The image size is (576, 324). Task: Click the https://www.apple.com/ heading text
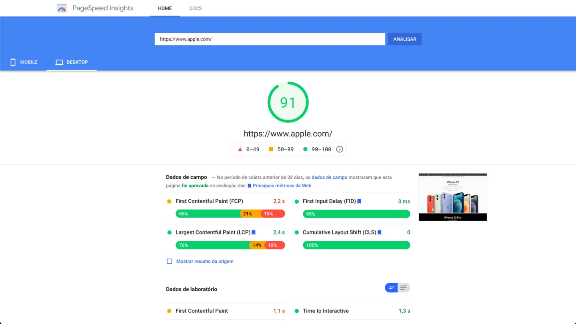pos(288,134)
